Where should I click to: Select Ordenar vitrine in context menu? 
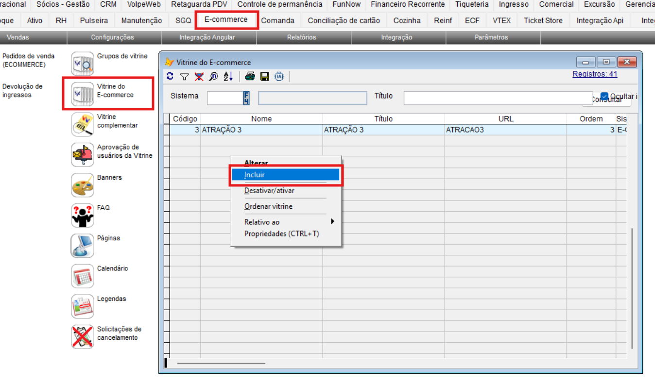[x=287, y=206]
